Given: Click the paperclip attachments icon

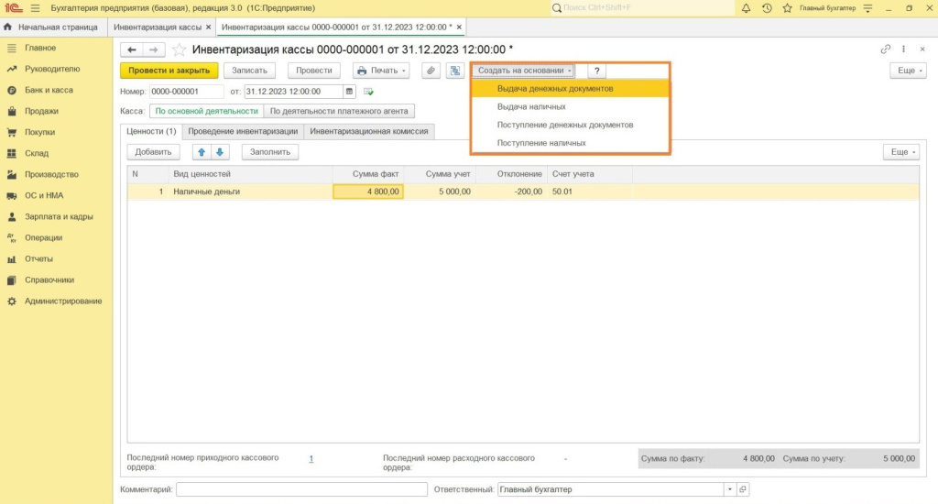Looking at the screenshot, I should (x=431, y=71).
